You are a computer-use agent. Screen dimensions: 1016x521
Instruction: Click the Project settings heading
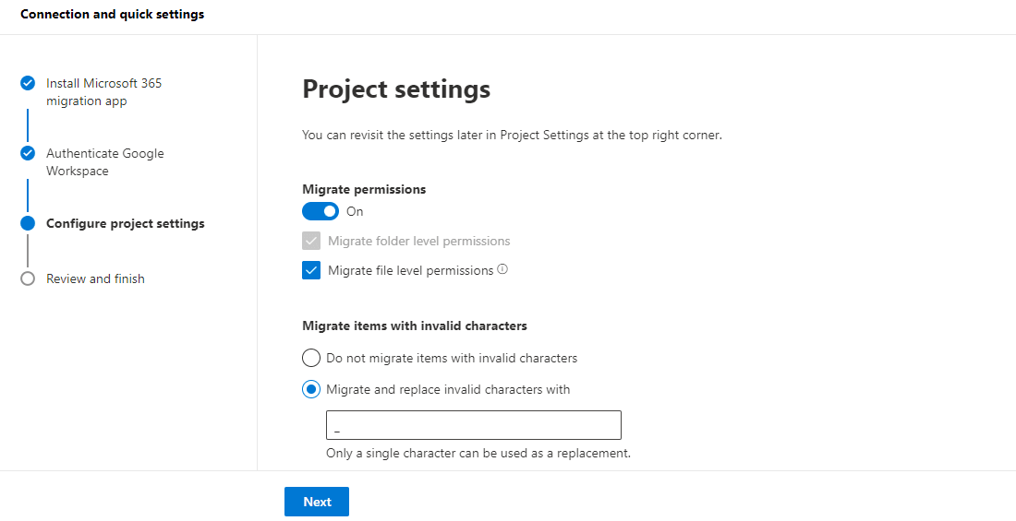click(396, 89)
